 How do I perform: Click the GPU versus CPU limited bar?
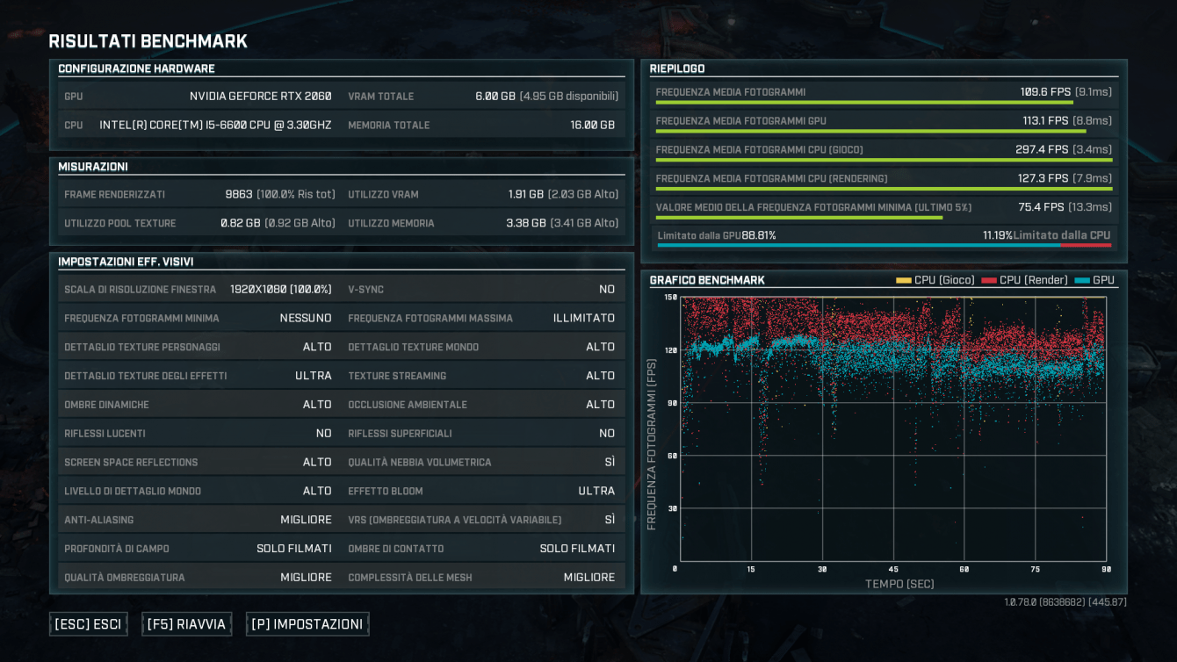(884, 246)
